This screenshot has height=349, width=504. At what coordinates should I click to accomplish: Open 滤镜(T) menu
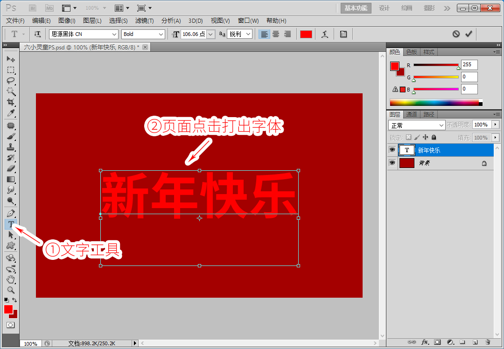tap(144, 21)
